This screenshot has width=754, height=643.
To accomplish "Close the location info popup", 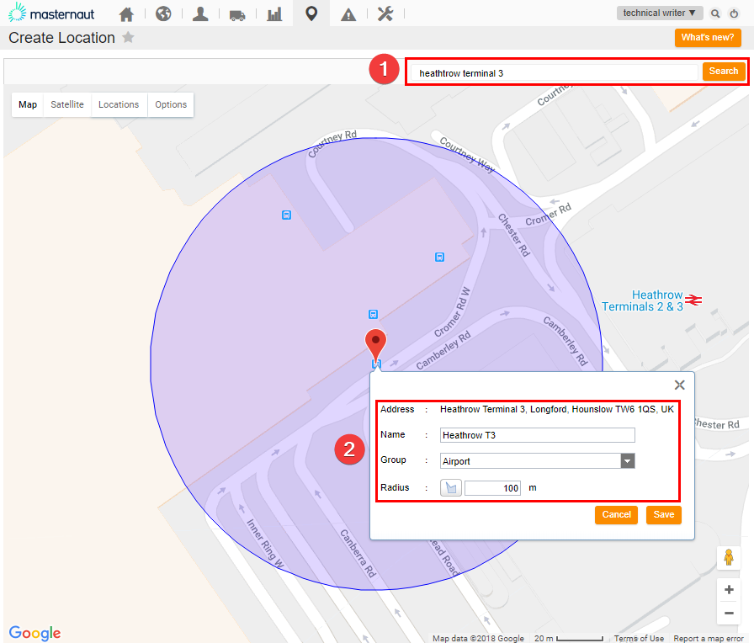I will 679,385.
